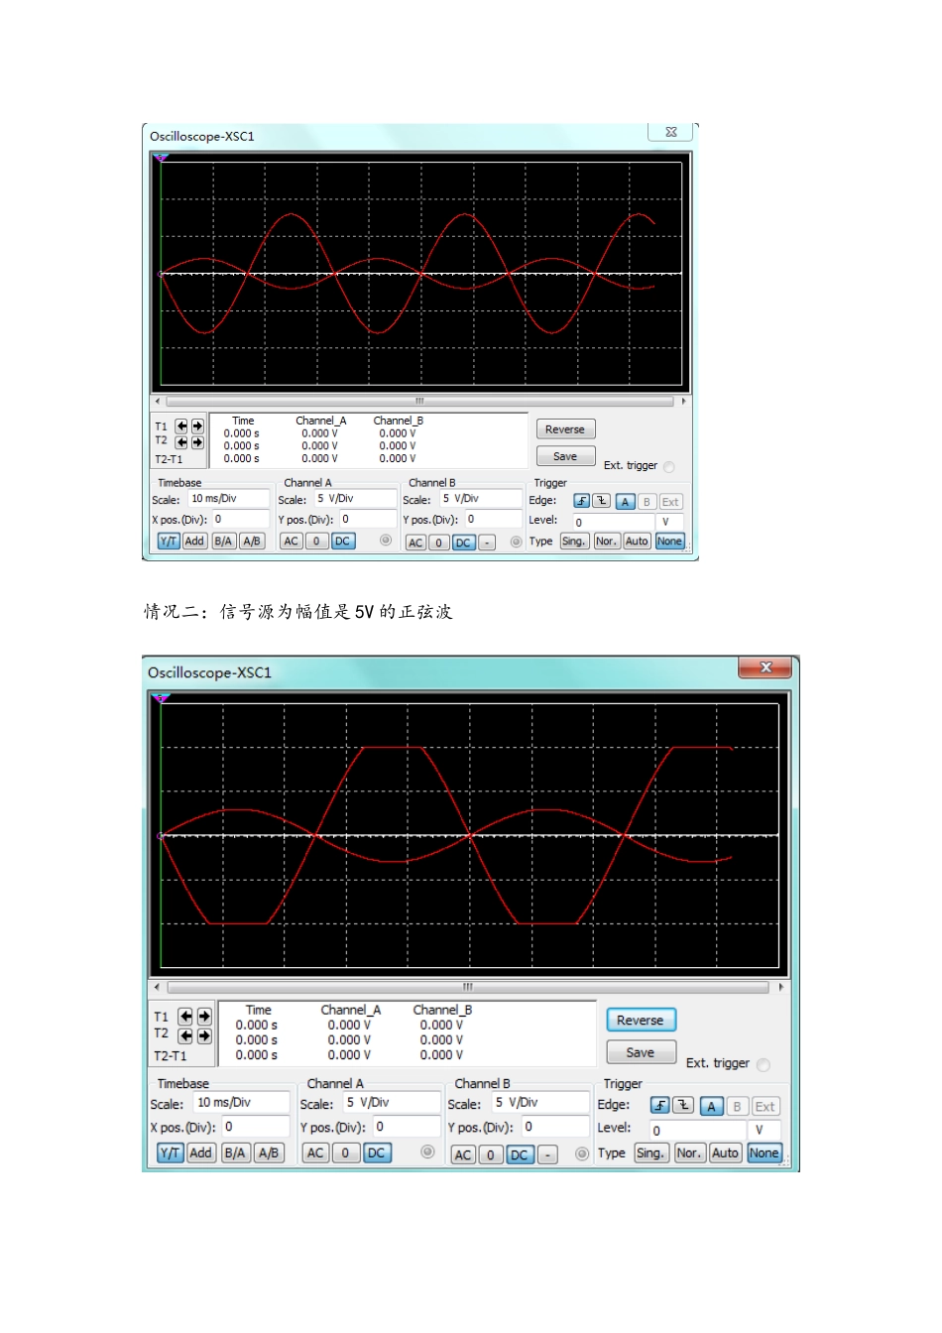Click scrollbar right arrow in top oscilloscope
The image size is (942, 1333).
point(683,402)
